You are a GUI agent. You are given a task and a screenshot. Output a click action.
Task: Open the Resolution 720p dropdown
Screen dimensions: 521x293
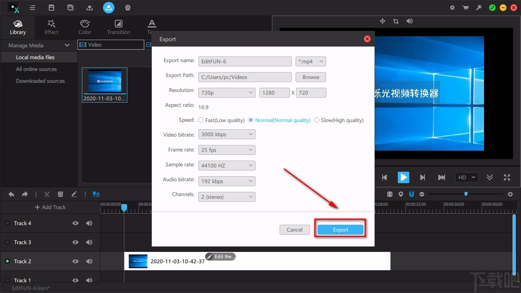(x=227, y=93)
